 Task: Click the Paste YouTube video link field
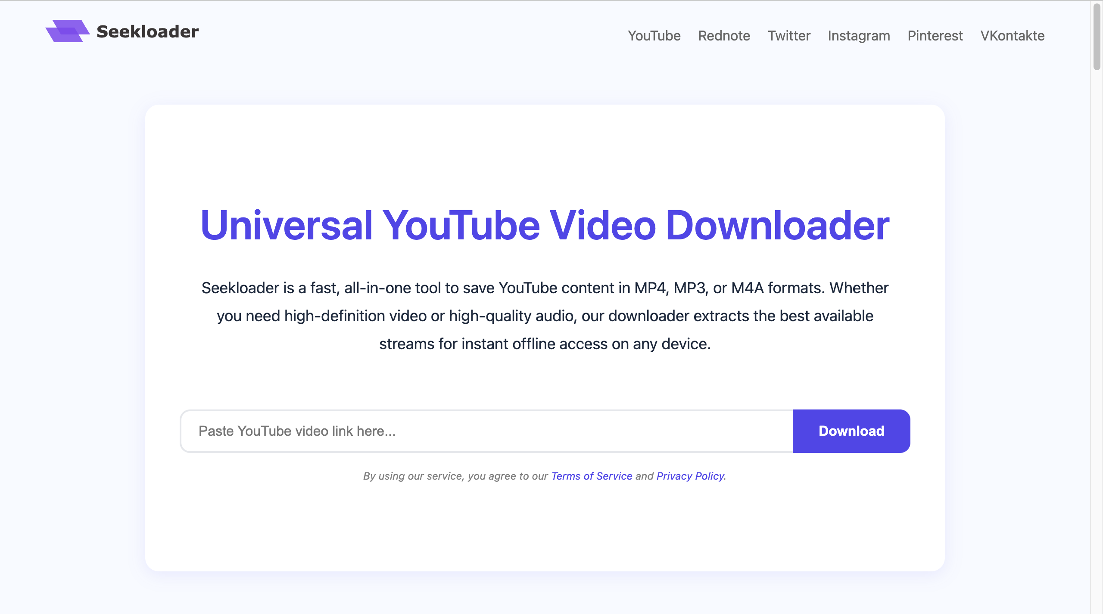pyautogui.click(x=486, y=431)
